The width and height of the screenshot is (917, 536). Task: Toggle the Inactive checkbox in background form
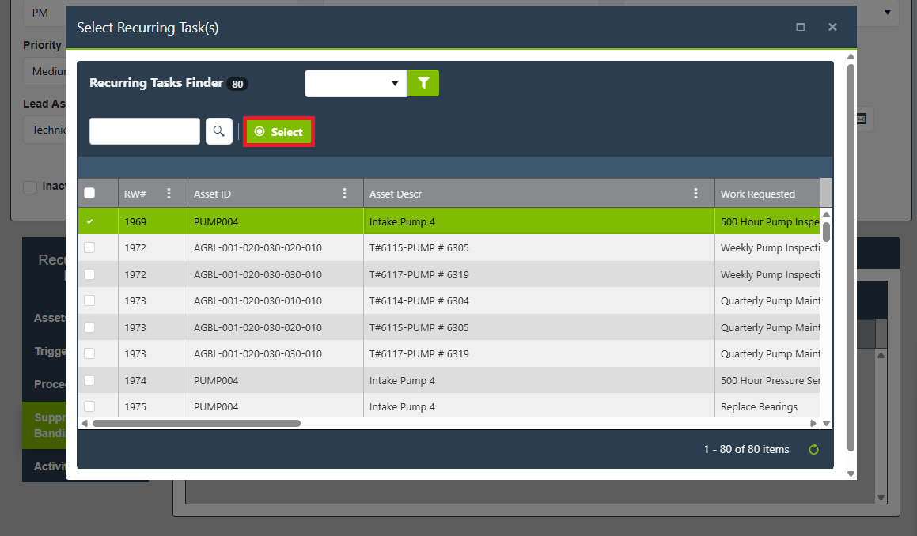click(x=30, y=187)
